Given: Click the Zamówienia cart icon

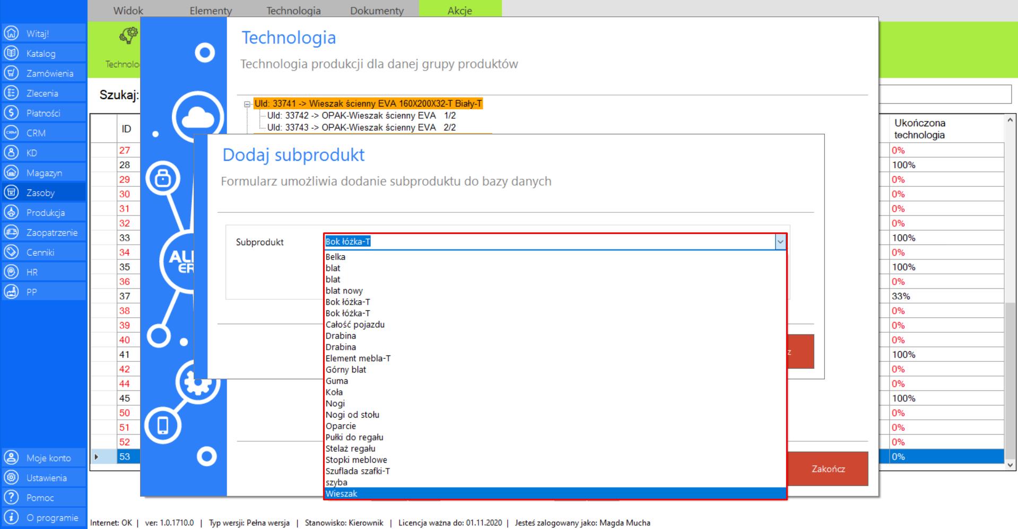Looking at the screenshot, I should [11, 73].
